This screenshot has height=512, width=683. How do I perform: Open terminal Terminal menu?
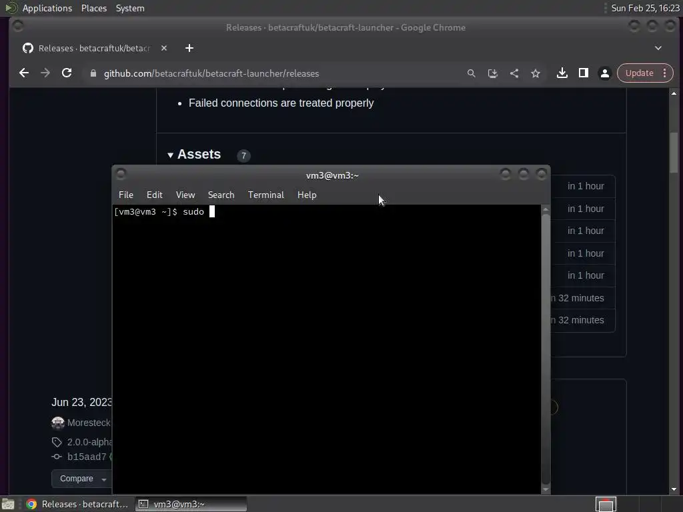[x=266, y=195]
